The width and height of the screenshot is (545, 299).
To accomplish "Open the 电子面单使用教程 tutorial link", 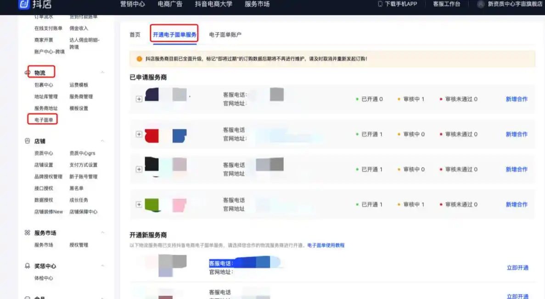I will pos(326,245).
